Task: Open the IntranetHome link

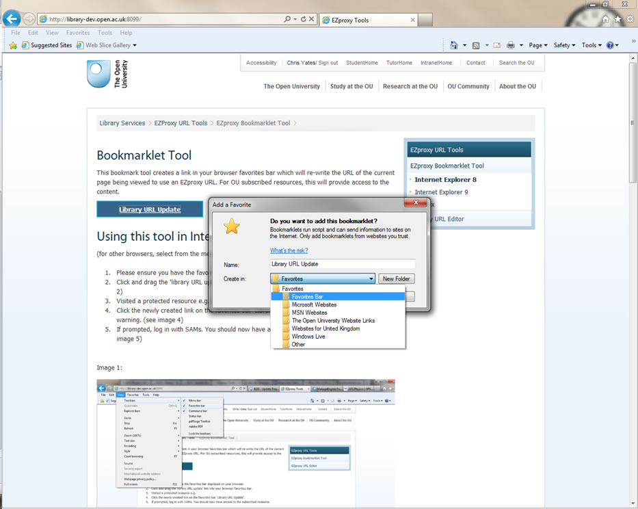Action: pos(436,63)
